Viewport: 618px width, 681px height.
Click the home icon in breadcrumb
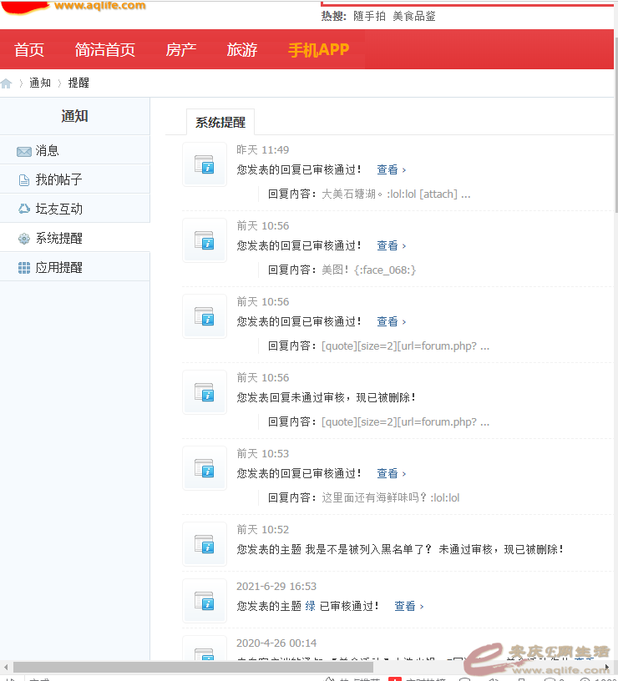point(7,83)
